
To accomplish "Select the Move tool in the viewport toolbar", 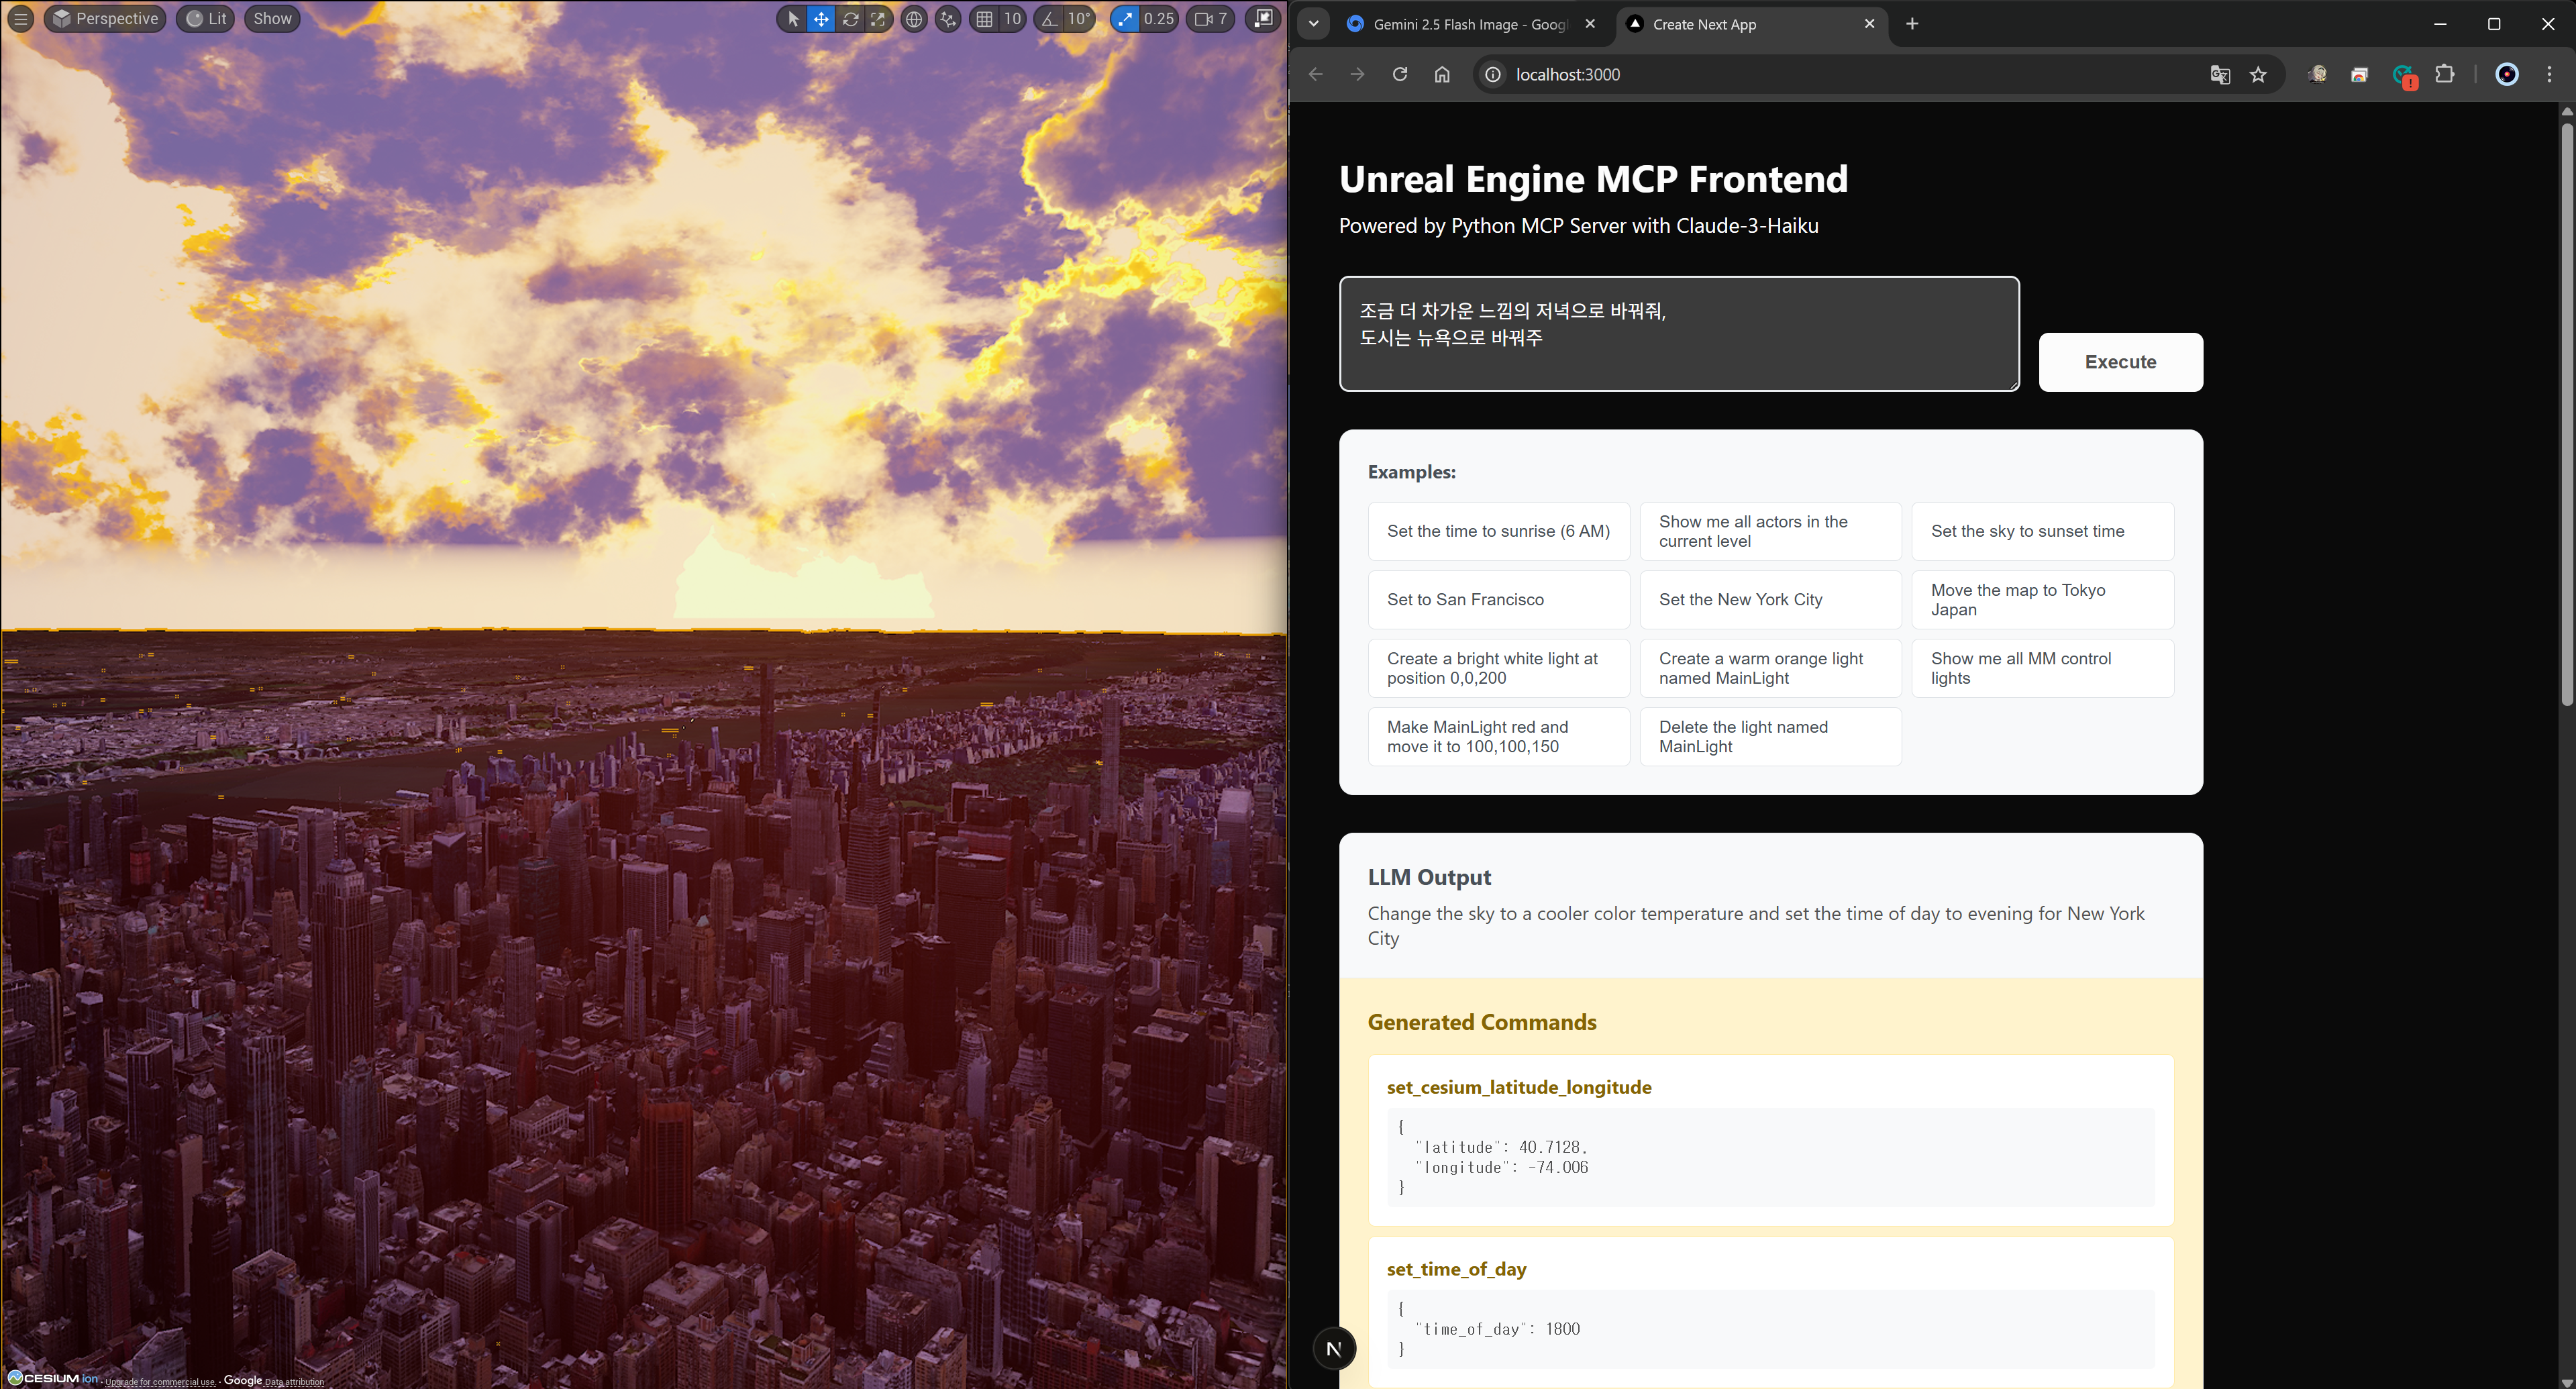I will click(821, 18).
